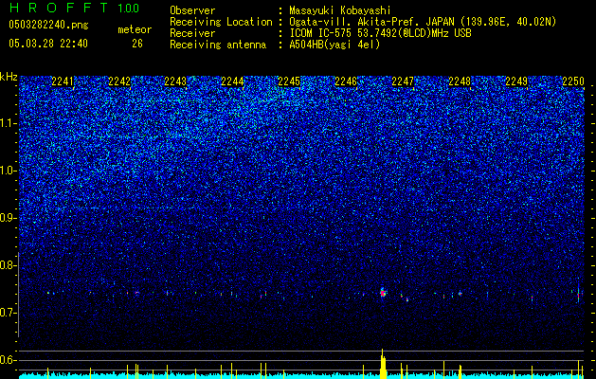Click the 2244 time marker

[233, 81]
